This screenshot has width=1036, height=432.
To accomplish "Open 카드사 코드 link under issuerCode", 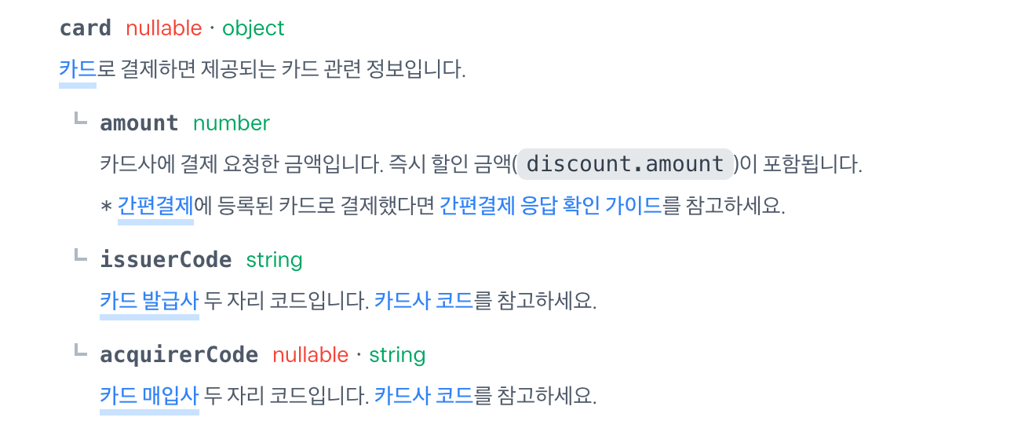I will tap(424, 301).
